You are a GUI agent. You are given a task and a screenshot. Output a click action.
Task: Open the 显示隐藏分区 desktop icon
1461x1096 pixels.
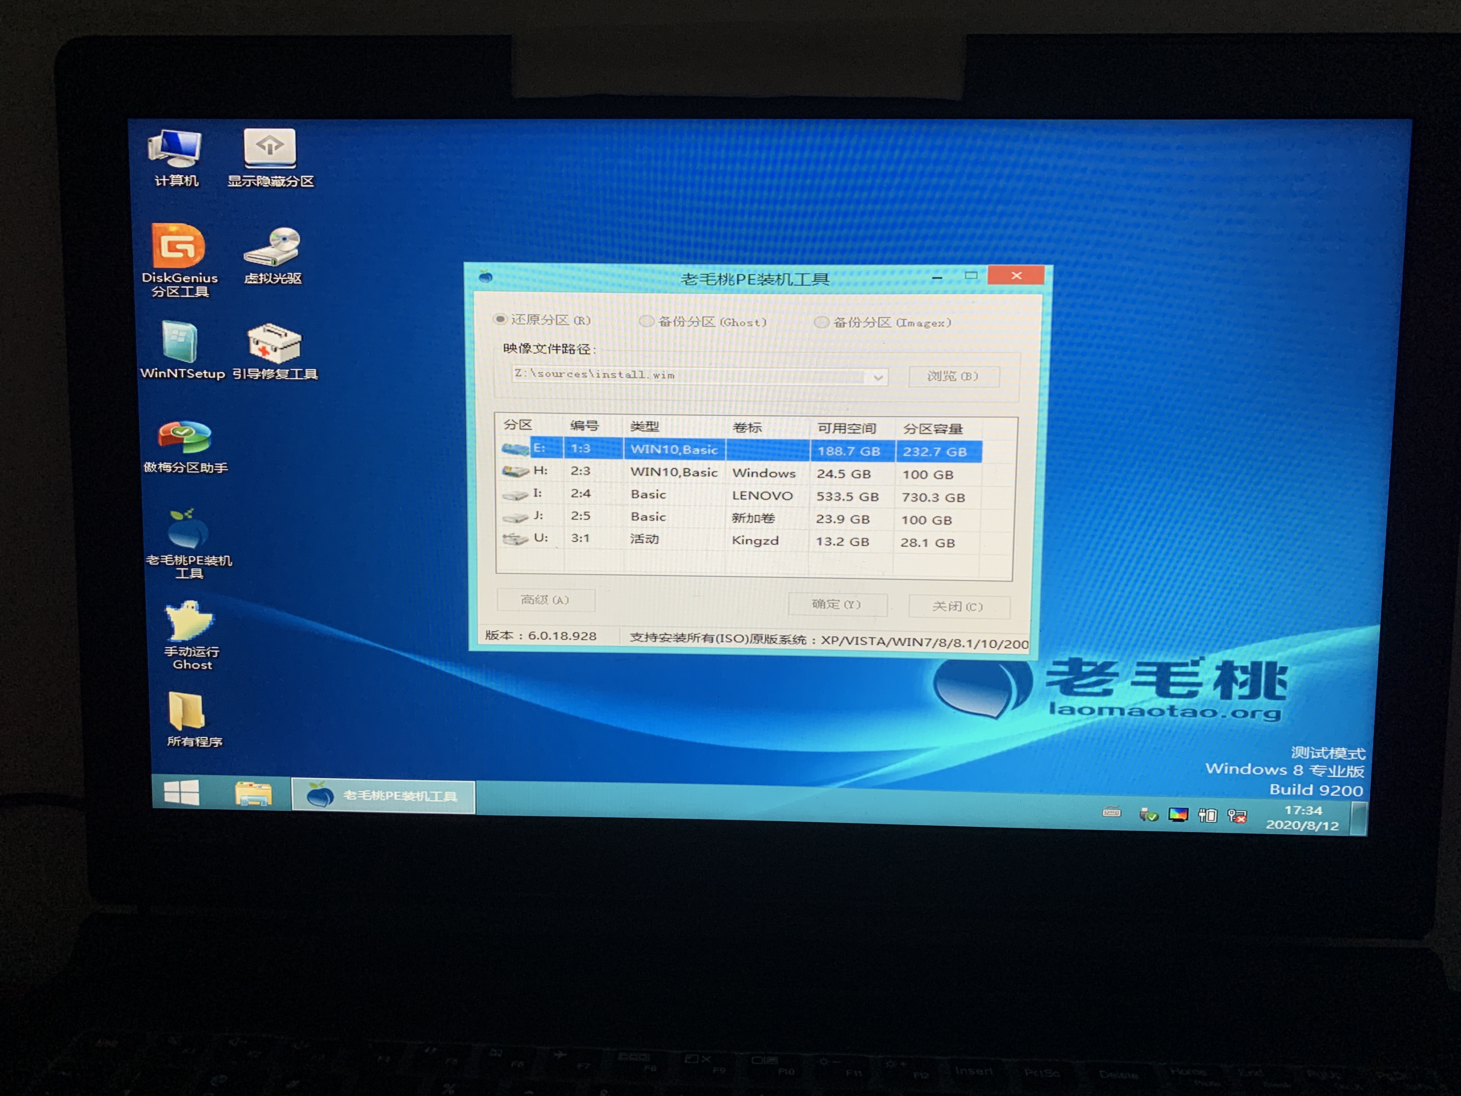(270, 158)
